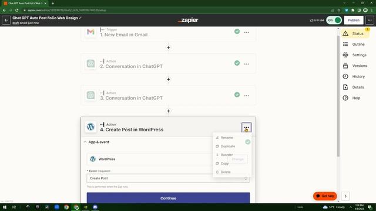The width and height of the screenshot is (376, 211).
Task: Open the History panel
Action: 355,77
